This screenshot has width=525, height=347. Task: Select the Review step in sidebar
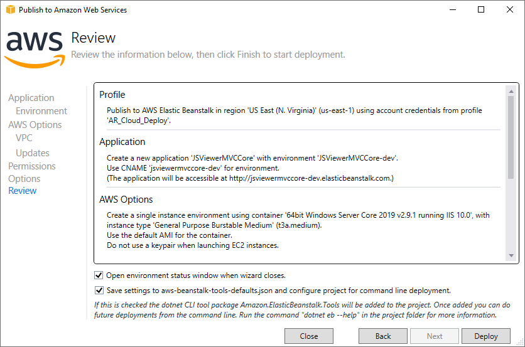coord(22,191)
